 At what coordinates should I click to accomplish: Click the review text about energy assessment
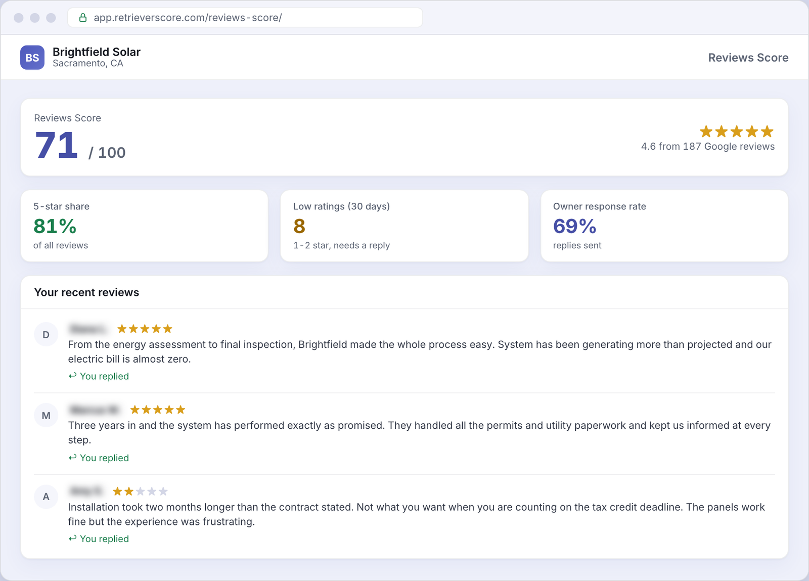click(x=420, y=352)
